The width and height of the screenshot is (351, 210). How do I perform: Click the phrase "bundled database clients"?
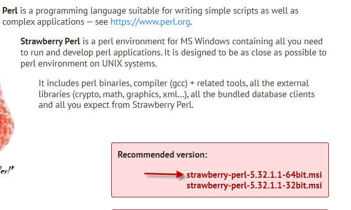(x=269, y=94)
